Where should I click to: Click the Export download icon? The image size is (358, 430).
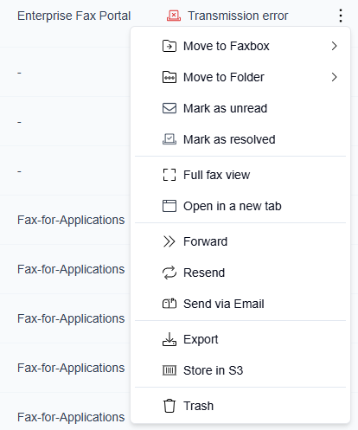(169, 339)
